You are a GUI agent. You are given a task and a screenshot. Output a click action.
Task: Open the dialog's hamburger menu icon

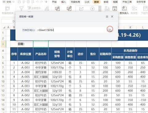click(x=107, y=17)
